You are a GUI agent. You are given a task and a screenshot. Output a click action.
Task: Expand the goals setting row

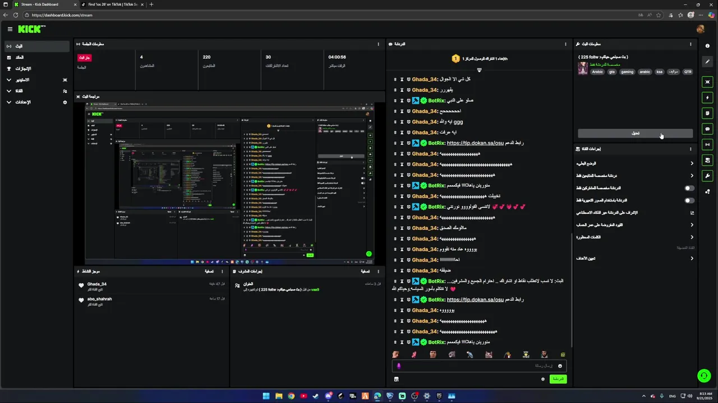pyautogui.click(x=635, y=259)
